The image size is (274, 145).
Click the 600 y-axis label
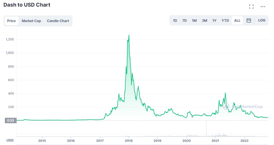coord(11,80)
